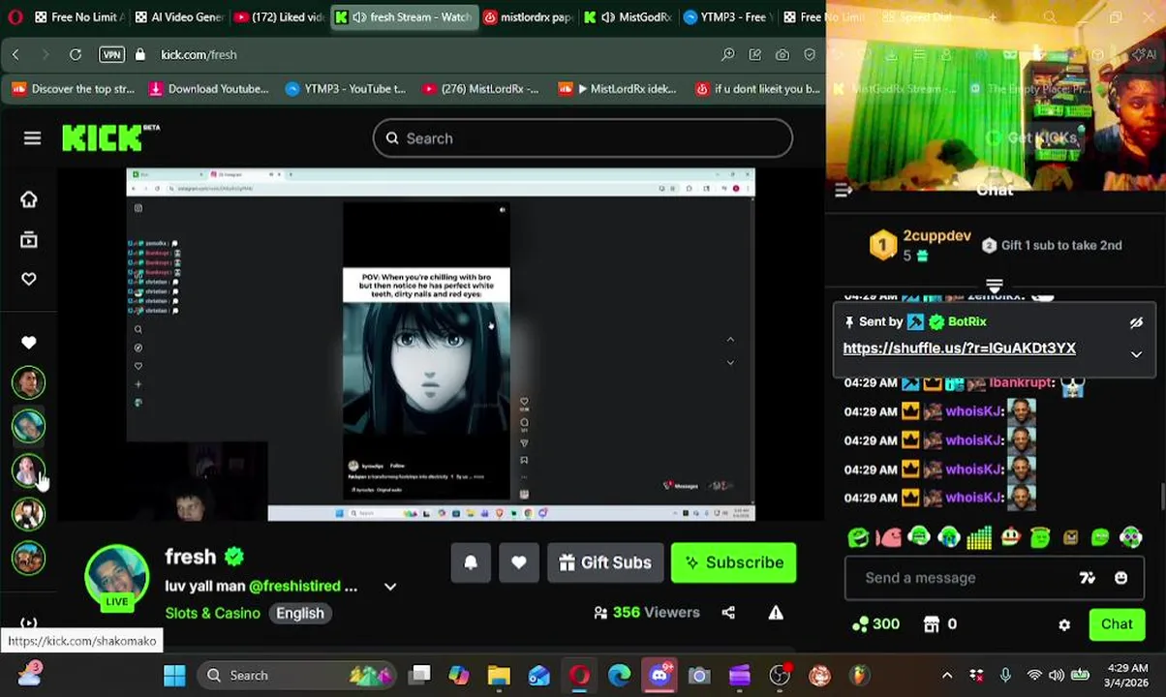The height and width of the screenshot is (697, 1166).
Task: Send message with the Chat button
Action: (x=1117, y=624)
